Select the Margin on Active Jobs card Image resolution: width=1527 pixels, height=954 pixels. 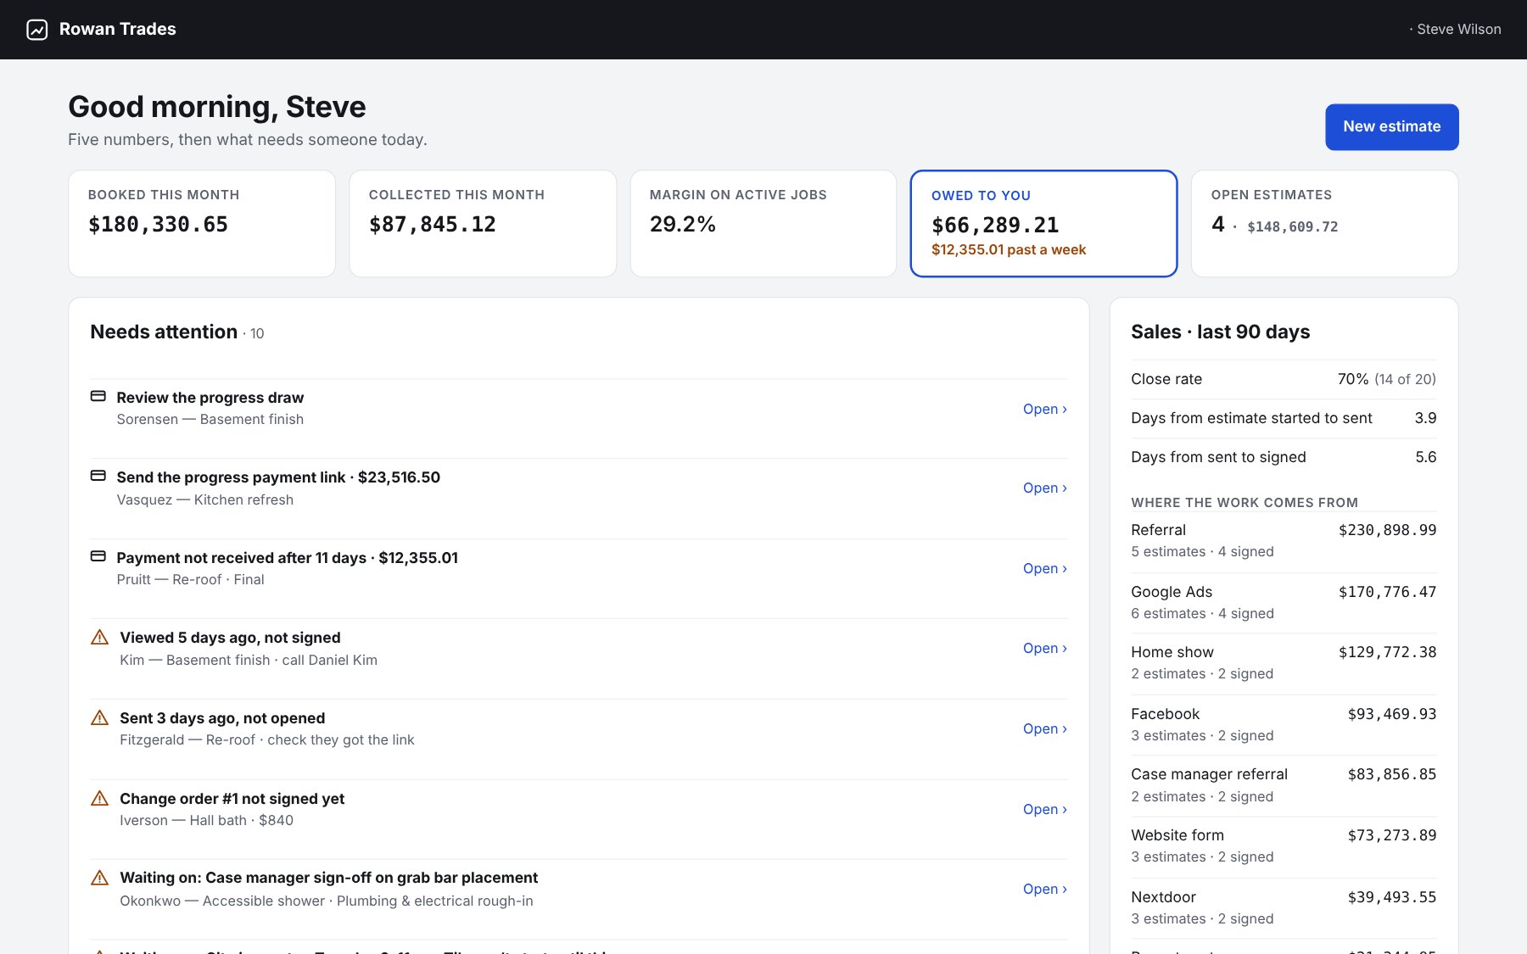(763, 224)
